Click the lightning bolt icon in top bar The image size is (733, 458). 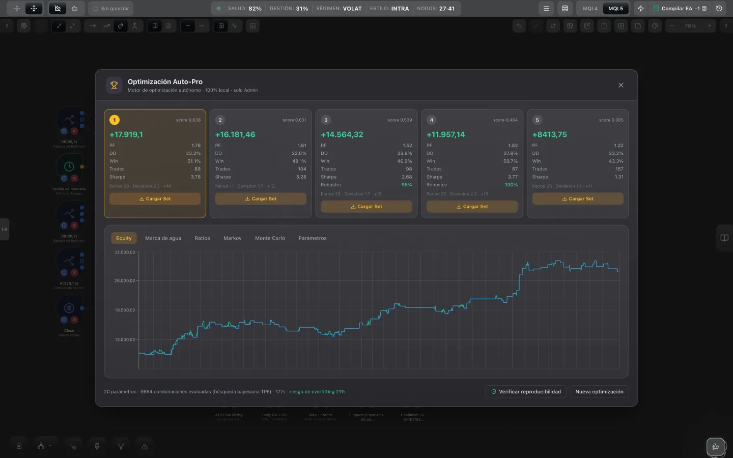click(640, 9)
